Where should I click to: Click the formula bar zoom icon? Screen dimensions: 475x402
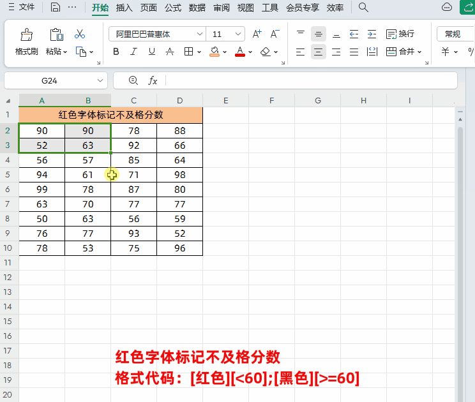pyautogui.click(x=133, y=80)
